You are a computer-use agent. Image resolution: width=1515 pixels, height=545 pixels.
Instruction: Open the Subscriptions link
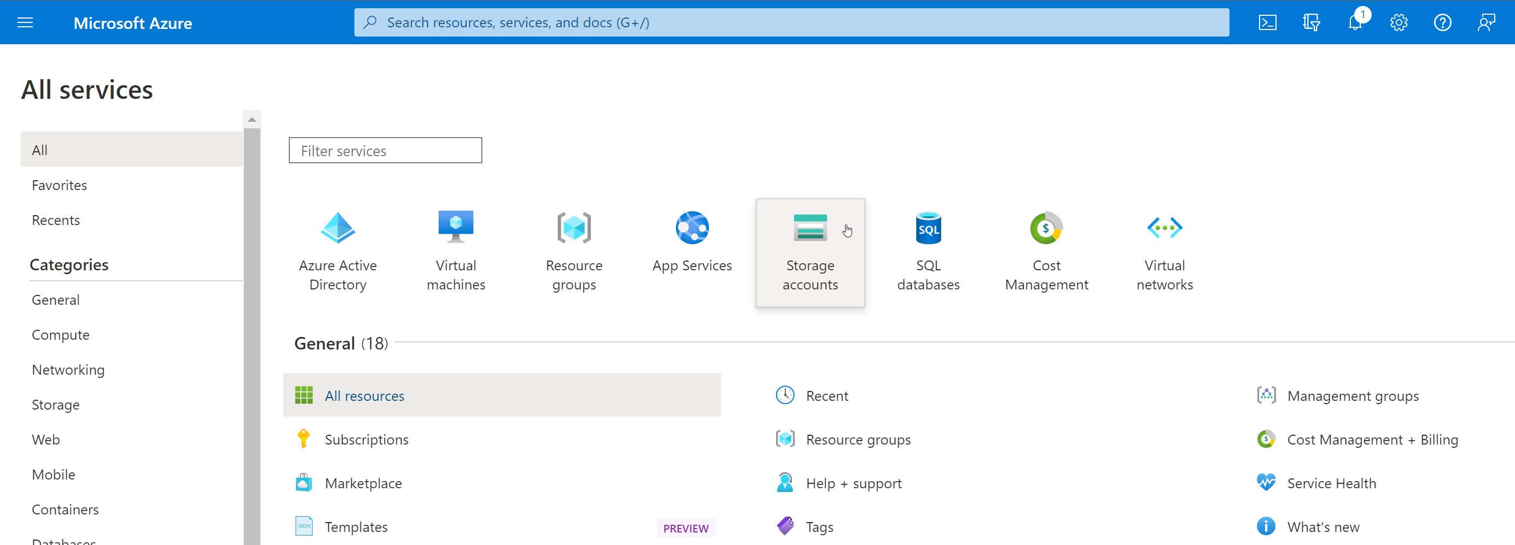click(366, 439)
